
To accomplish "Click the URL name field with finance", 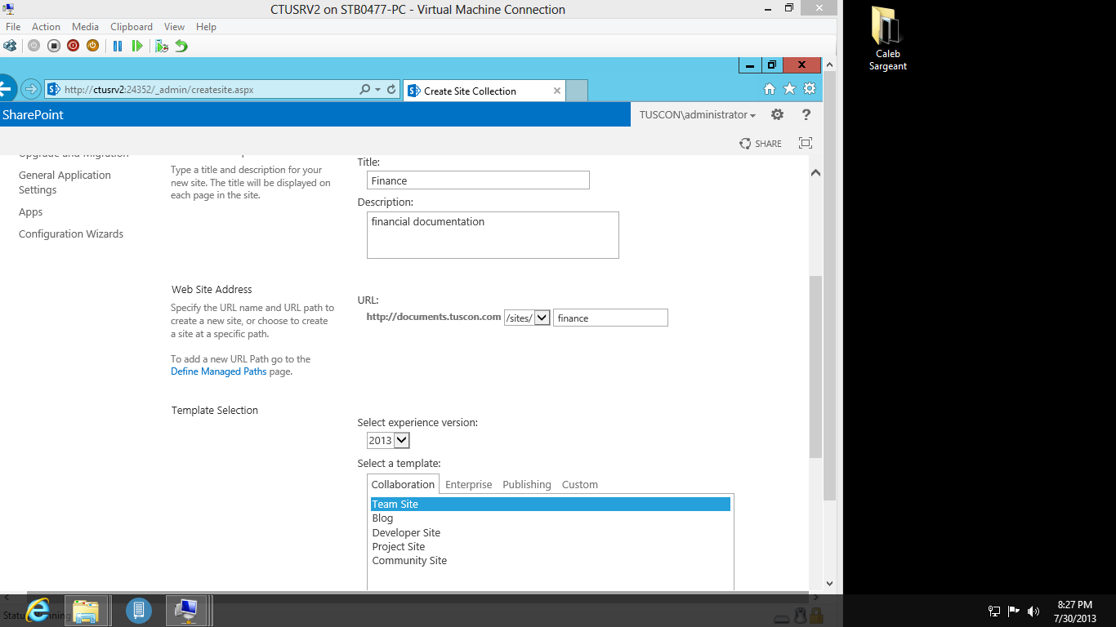I will 610,318.
